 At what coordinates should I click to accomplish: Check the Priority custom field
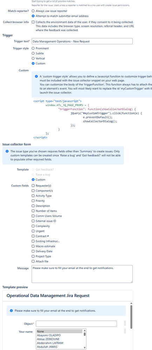tap(33, 201)
